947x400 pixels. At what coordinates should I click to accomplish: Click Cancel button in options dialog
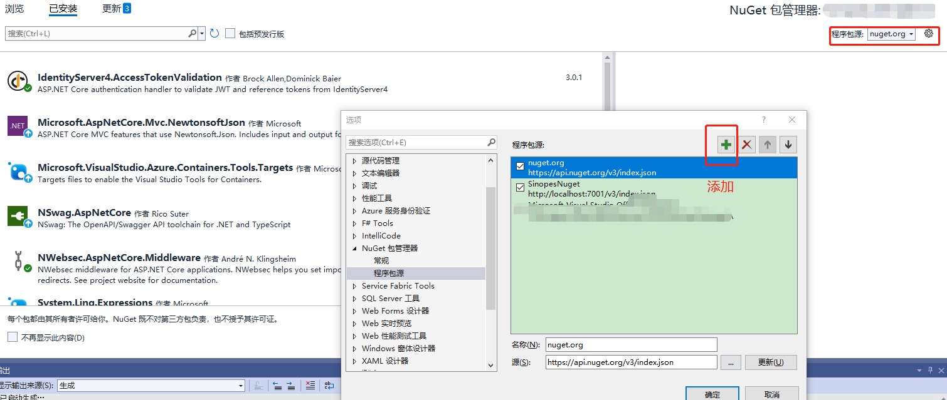click(x=772, y=394)
